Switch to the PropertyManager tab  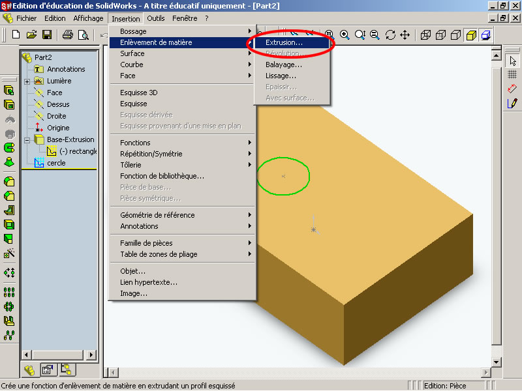(48, 369)
